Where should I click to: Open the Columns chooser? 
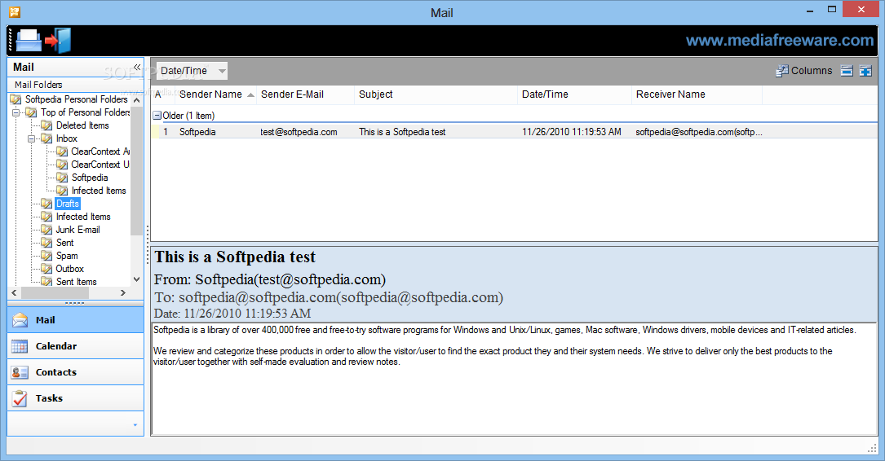[803, 70]
